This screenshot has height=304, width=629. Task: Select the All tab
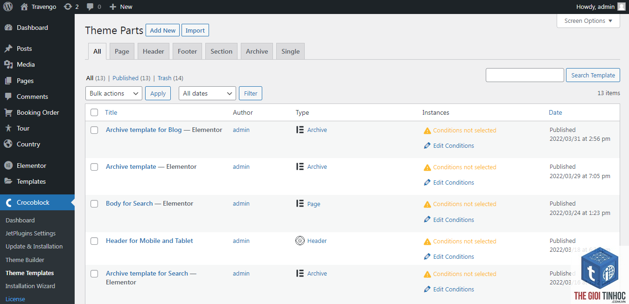coord(97,51)
